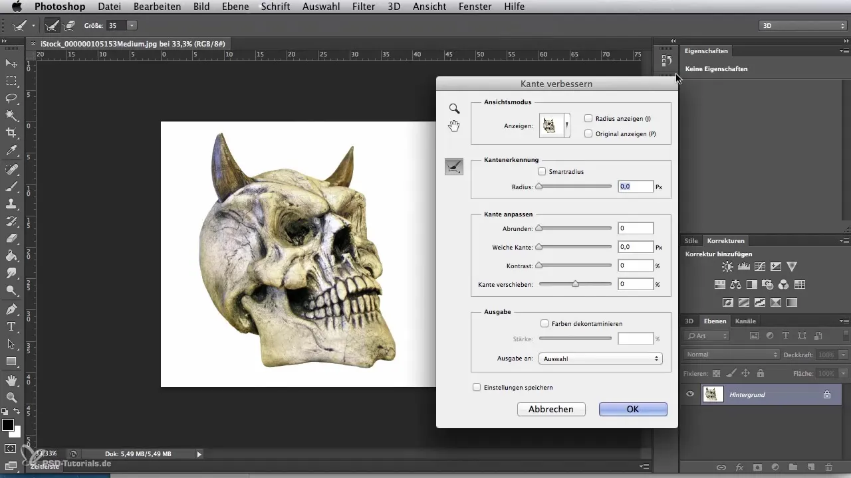Open the Ebene menu

(236, 7)
